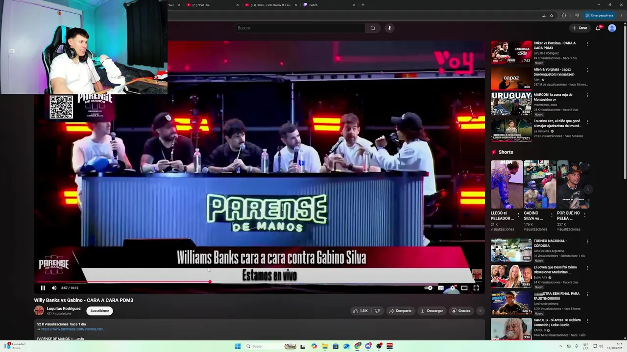
Task: Open options for TORNEO NACIONAL - CÓRDOBA video
Action: point(587,242)
